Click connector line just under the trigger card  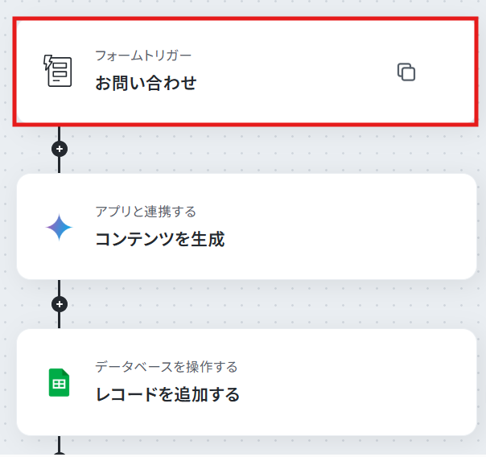coord(60,134)
